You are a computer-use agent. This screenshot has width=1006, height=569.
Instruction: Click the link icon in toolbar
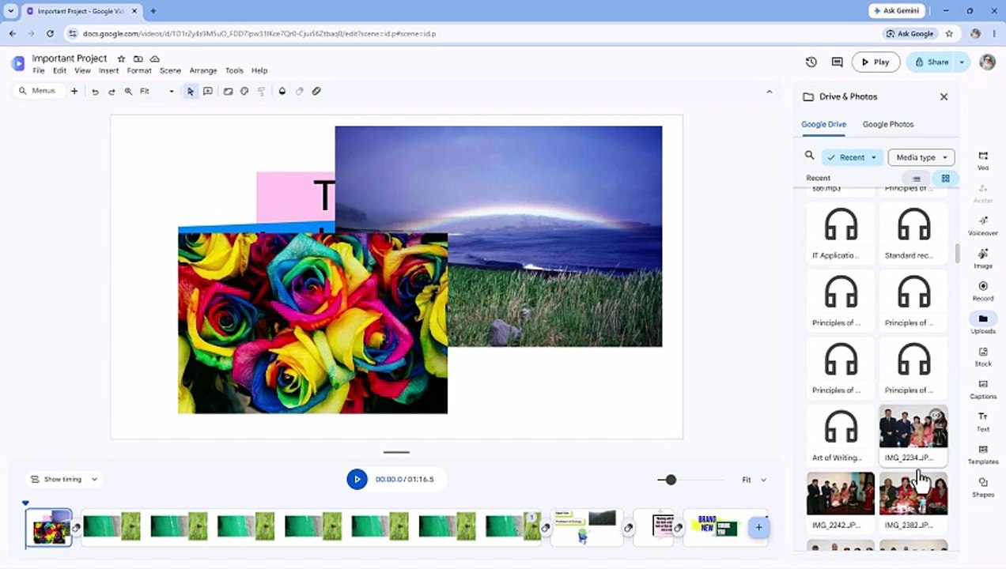(x=316, y=92)
